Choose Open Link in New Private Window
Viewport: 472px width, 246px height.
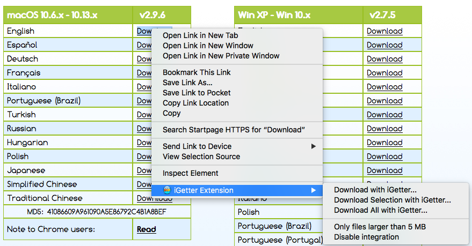tap(221, 56)
